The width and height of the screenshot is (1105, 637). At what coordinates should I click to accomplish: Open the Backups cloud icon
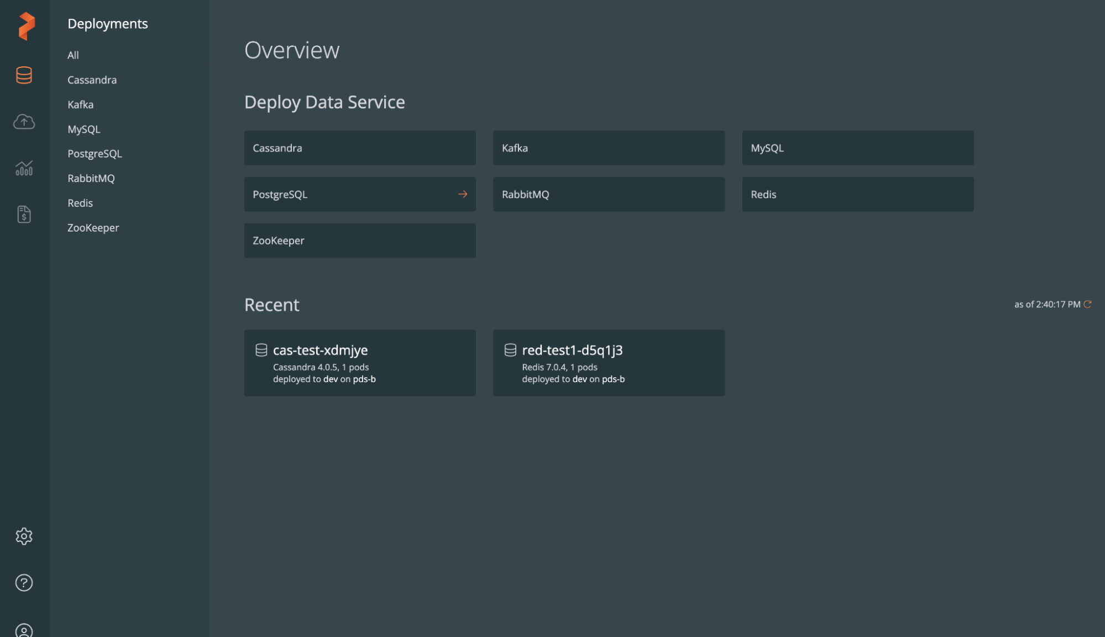24,122
